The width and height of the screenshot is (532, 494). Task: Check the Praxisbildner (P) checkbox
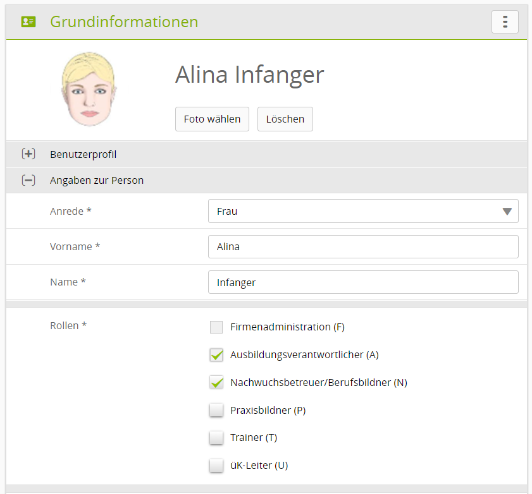coord(216,411)
